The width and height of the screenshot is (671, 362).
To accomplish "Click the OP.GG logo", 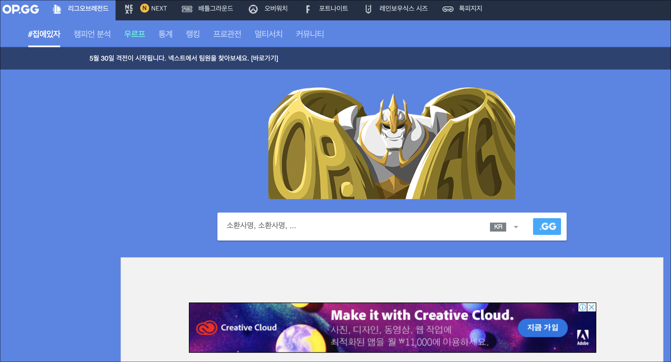I will click(21, 9).
